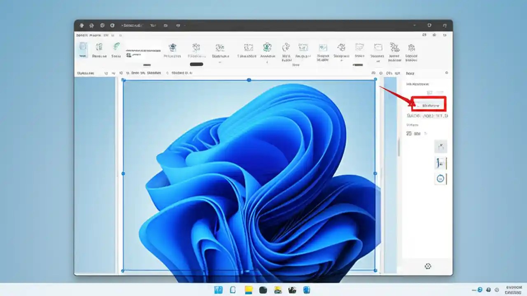527x296 pixels.
Task: Open the File Explorer icon on the taskbar
Action: (x=248, y=290)
